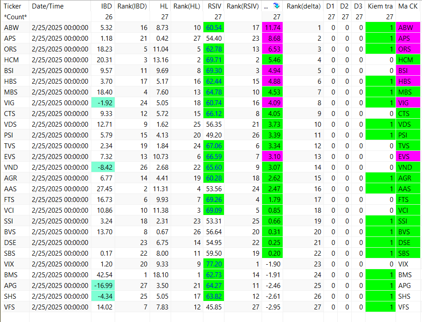Click the IBD value 27.45
Image resolution: width=422 pixels, height=322 pixels.
[x=104, y=189]
